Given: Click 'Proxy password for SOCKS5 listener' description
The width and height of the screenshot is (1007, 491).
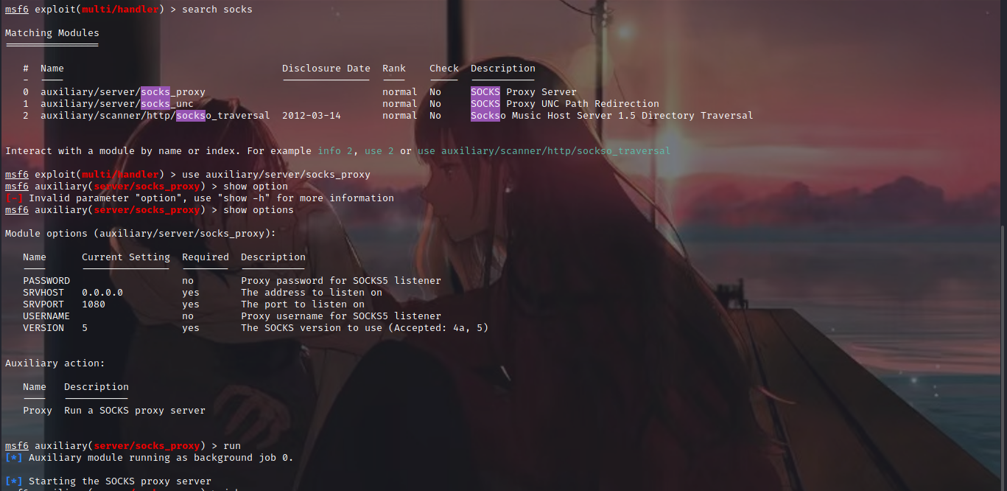Looking at the screenshot, I should [341, 281].
